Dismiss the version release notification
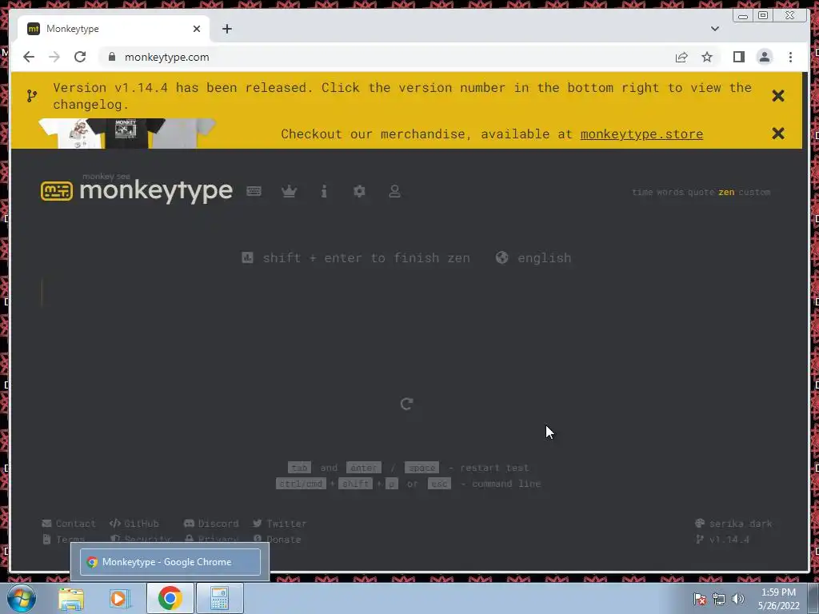Image resolution: width=819 pixels, height=614 pixels. [777, 96]
